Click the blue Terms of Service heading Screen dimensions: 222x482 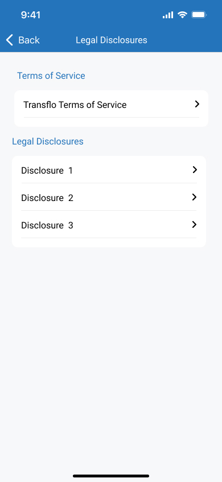point(51,75)
